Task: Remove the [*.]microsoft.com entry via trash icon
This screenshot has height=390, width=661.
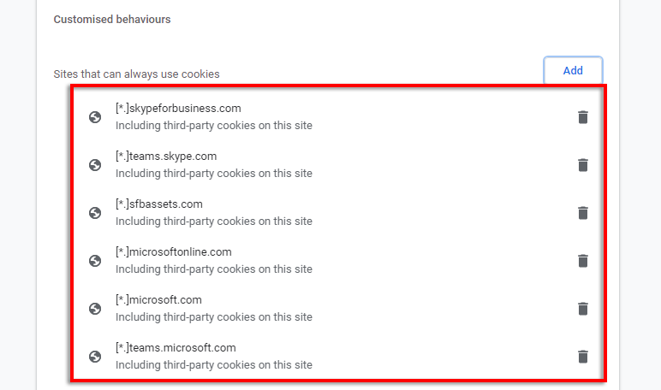Action: click(583, 309)
